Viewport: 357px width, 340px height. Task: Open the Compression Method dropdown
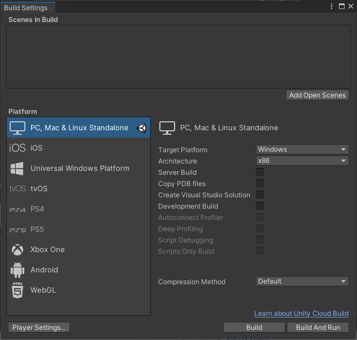(302, 281)
